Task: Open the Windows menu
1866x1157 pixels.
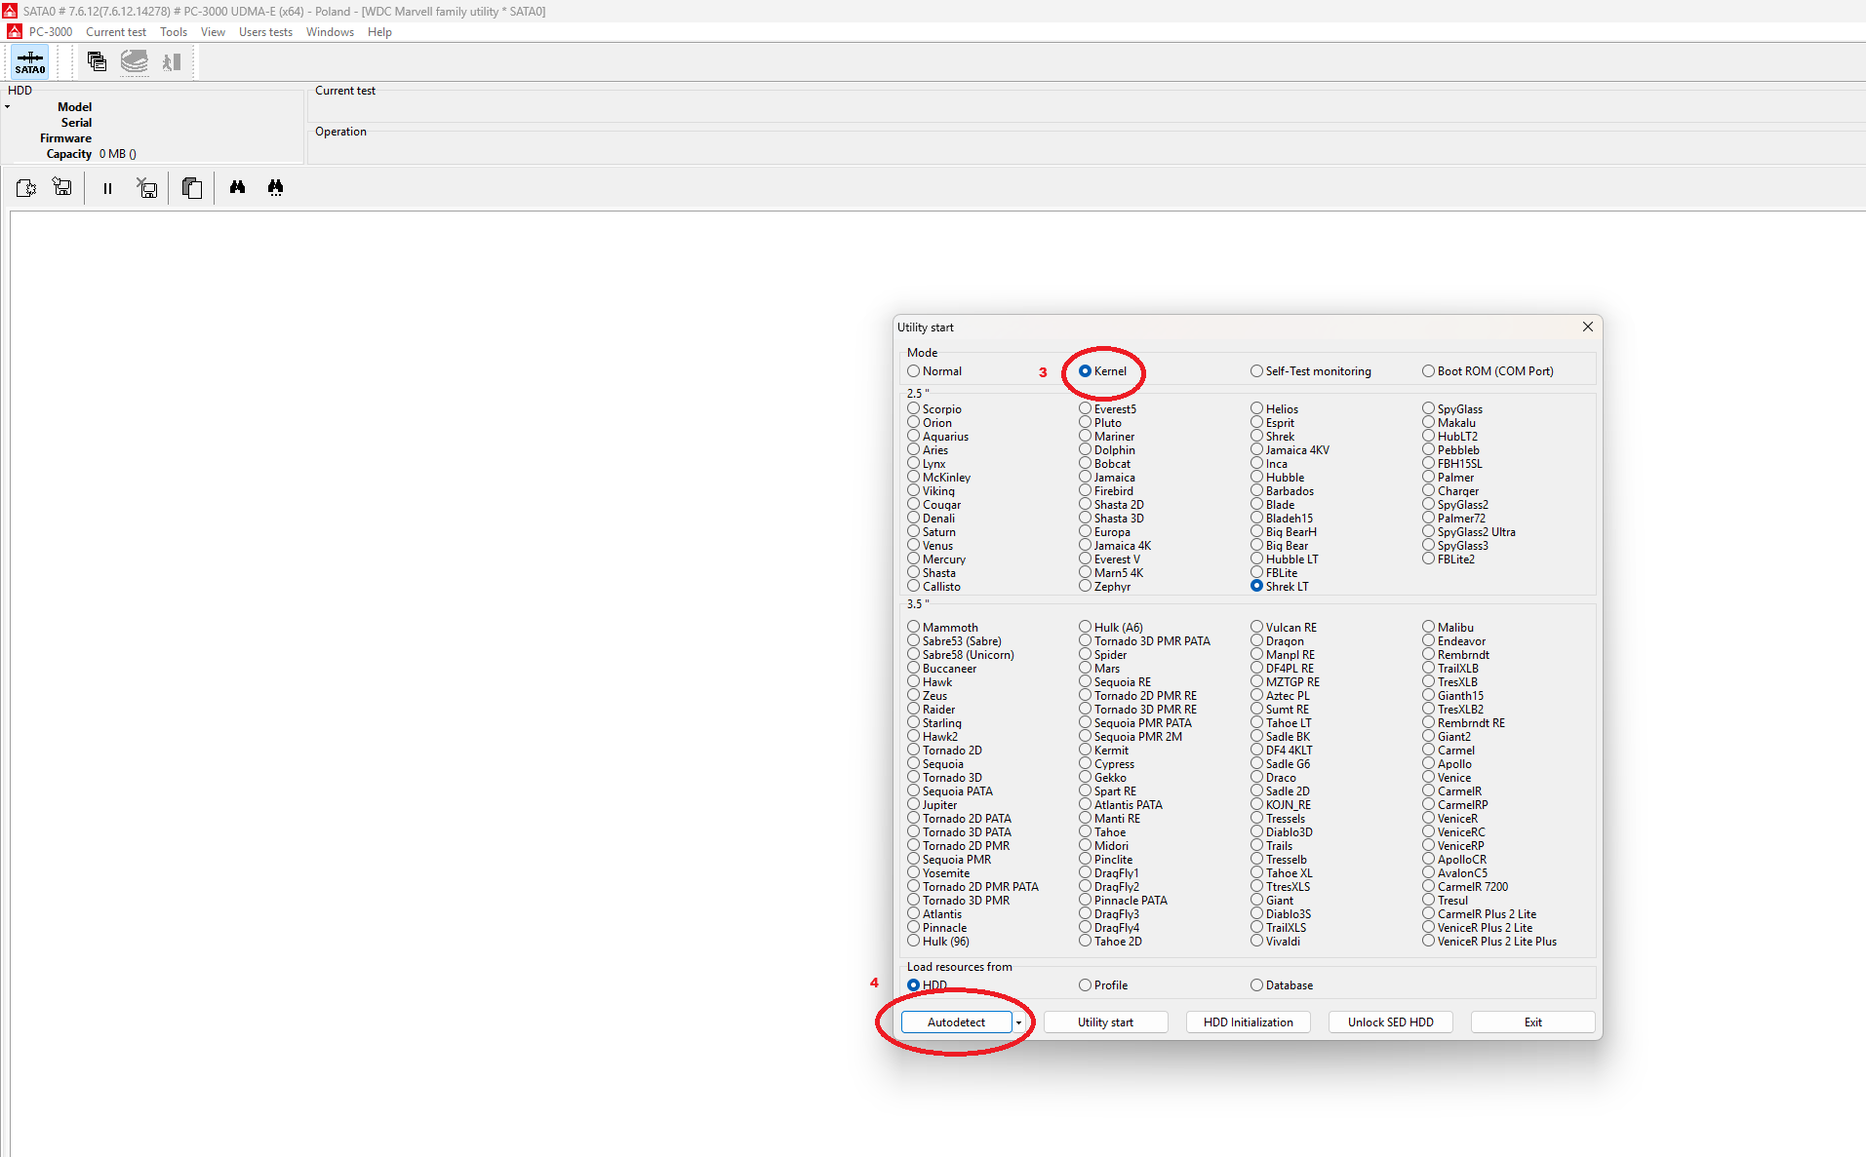Action: pos(330,32)
